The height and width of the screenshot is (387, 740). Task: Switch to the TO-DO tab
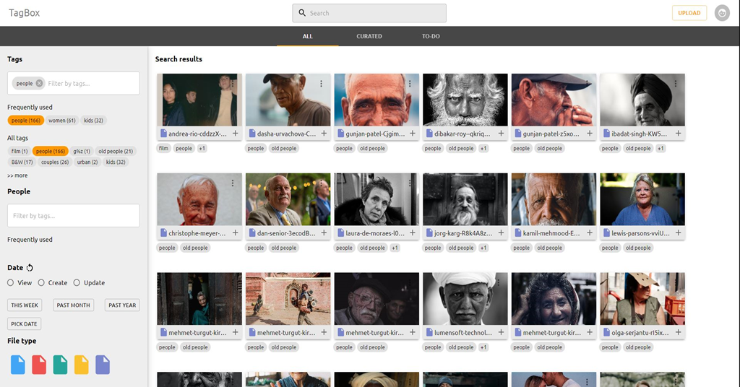pyautogui.click(x=431, y=36)
